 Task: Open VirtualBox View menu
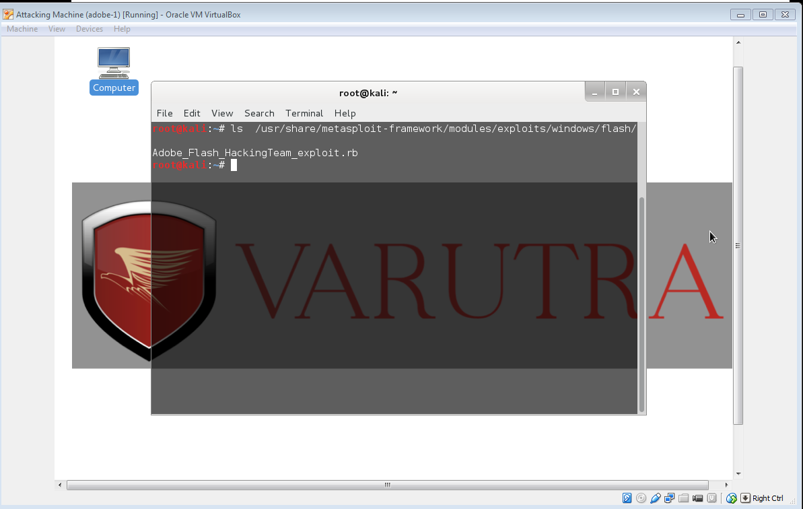click(57, 29)
